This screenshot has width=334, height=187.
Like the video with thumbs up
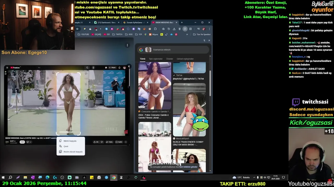coord(96,142)
